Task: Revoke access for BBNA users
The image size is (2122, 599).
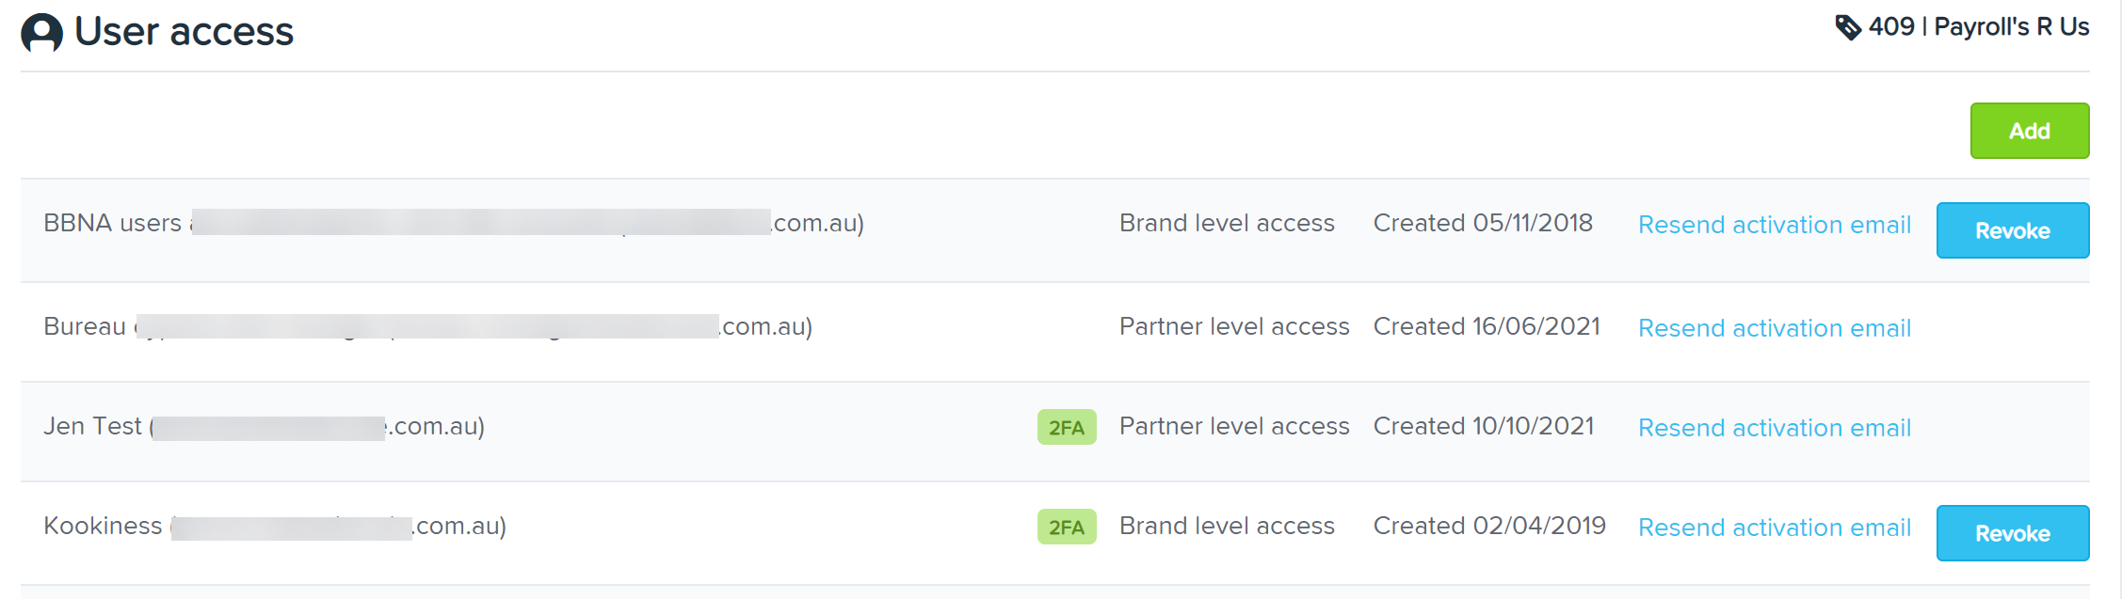Action: pyautogui.click(x=2013, y=230)
